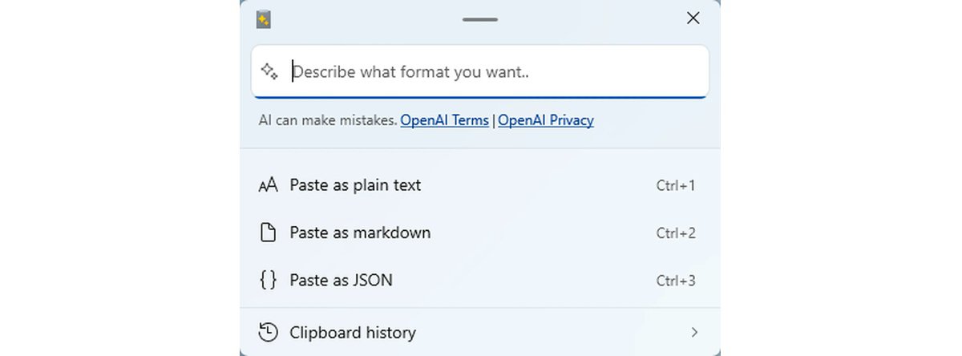Open the OpenAI Privacy link
The width and height of the screenshot is (962, 356).
click(546, 120)
